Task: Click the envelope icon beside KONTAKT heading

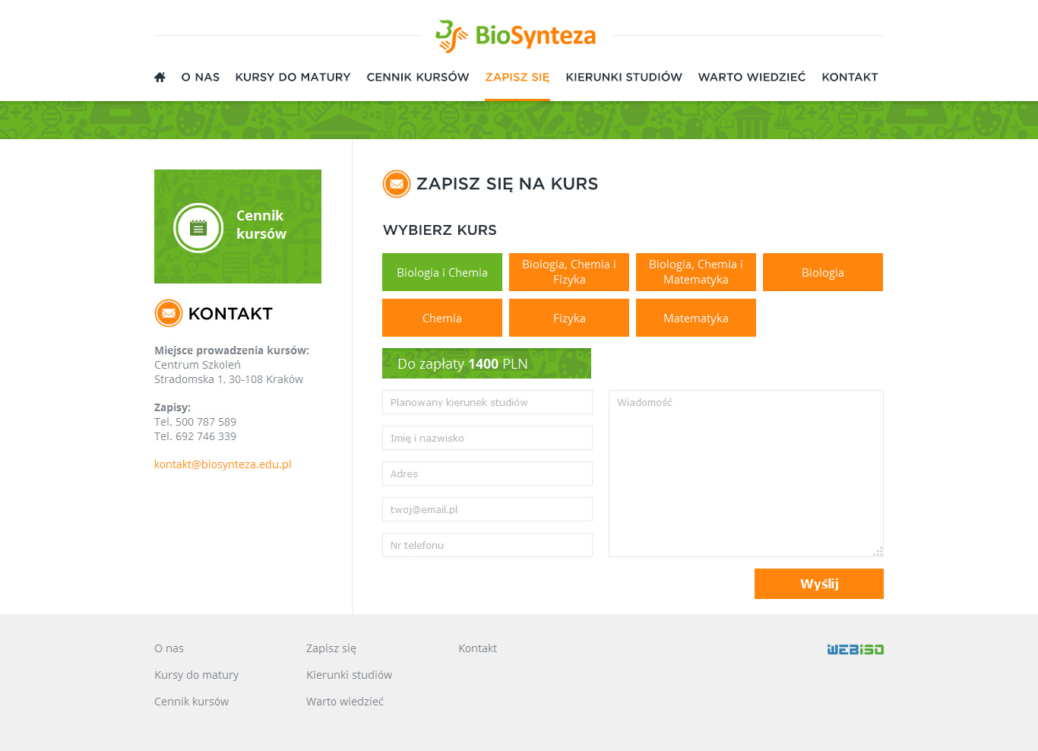Action: (x=169, y=313)
